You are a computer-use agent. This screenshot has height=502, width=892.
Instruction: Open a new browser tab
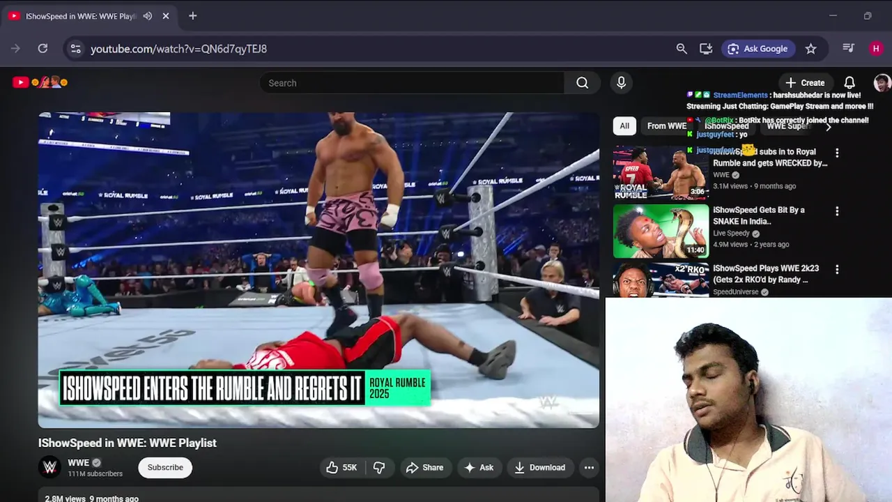192,15
